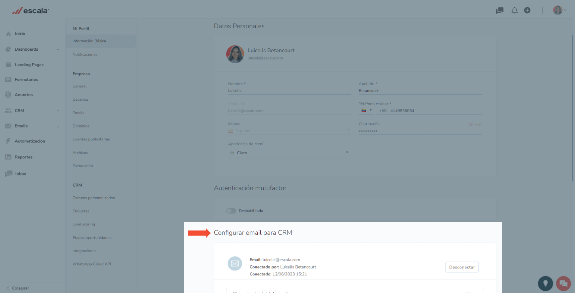Click the Automatización lightning icon
The width and height of the screenshot is (575, 293).
click(8, 141)
